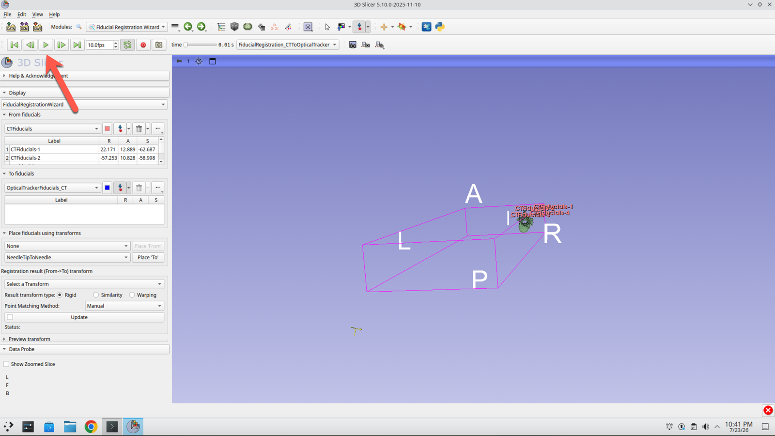Jump to last frame in sequence browser
Viewport: 775px width, 436px height.
pyautogui.click(x=77, y=45)
